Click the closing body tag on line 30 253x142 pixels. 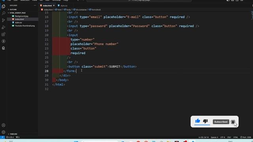62,80
